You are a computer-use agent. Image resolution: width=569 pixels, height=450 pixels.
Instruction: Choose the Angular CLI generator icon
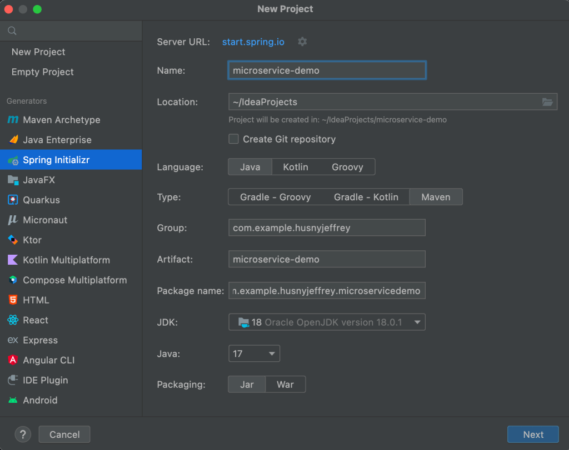[x=13, y=360]
